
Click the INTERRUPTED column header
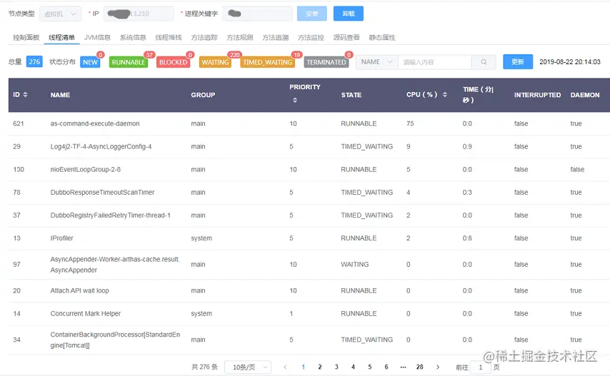537,95
